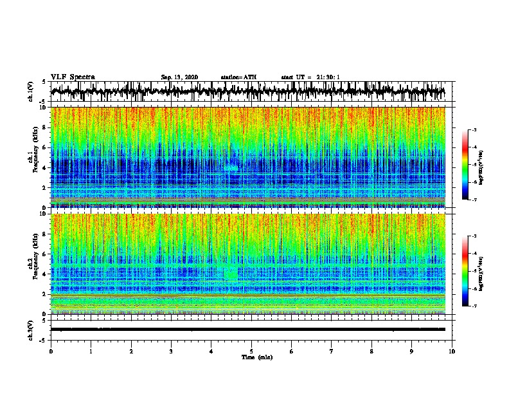Click the ch.2 PSD color scale bar
The height and width of the screenshot is (394, 509).
point(465,271)
